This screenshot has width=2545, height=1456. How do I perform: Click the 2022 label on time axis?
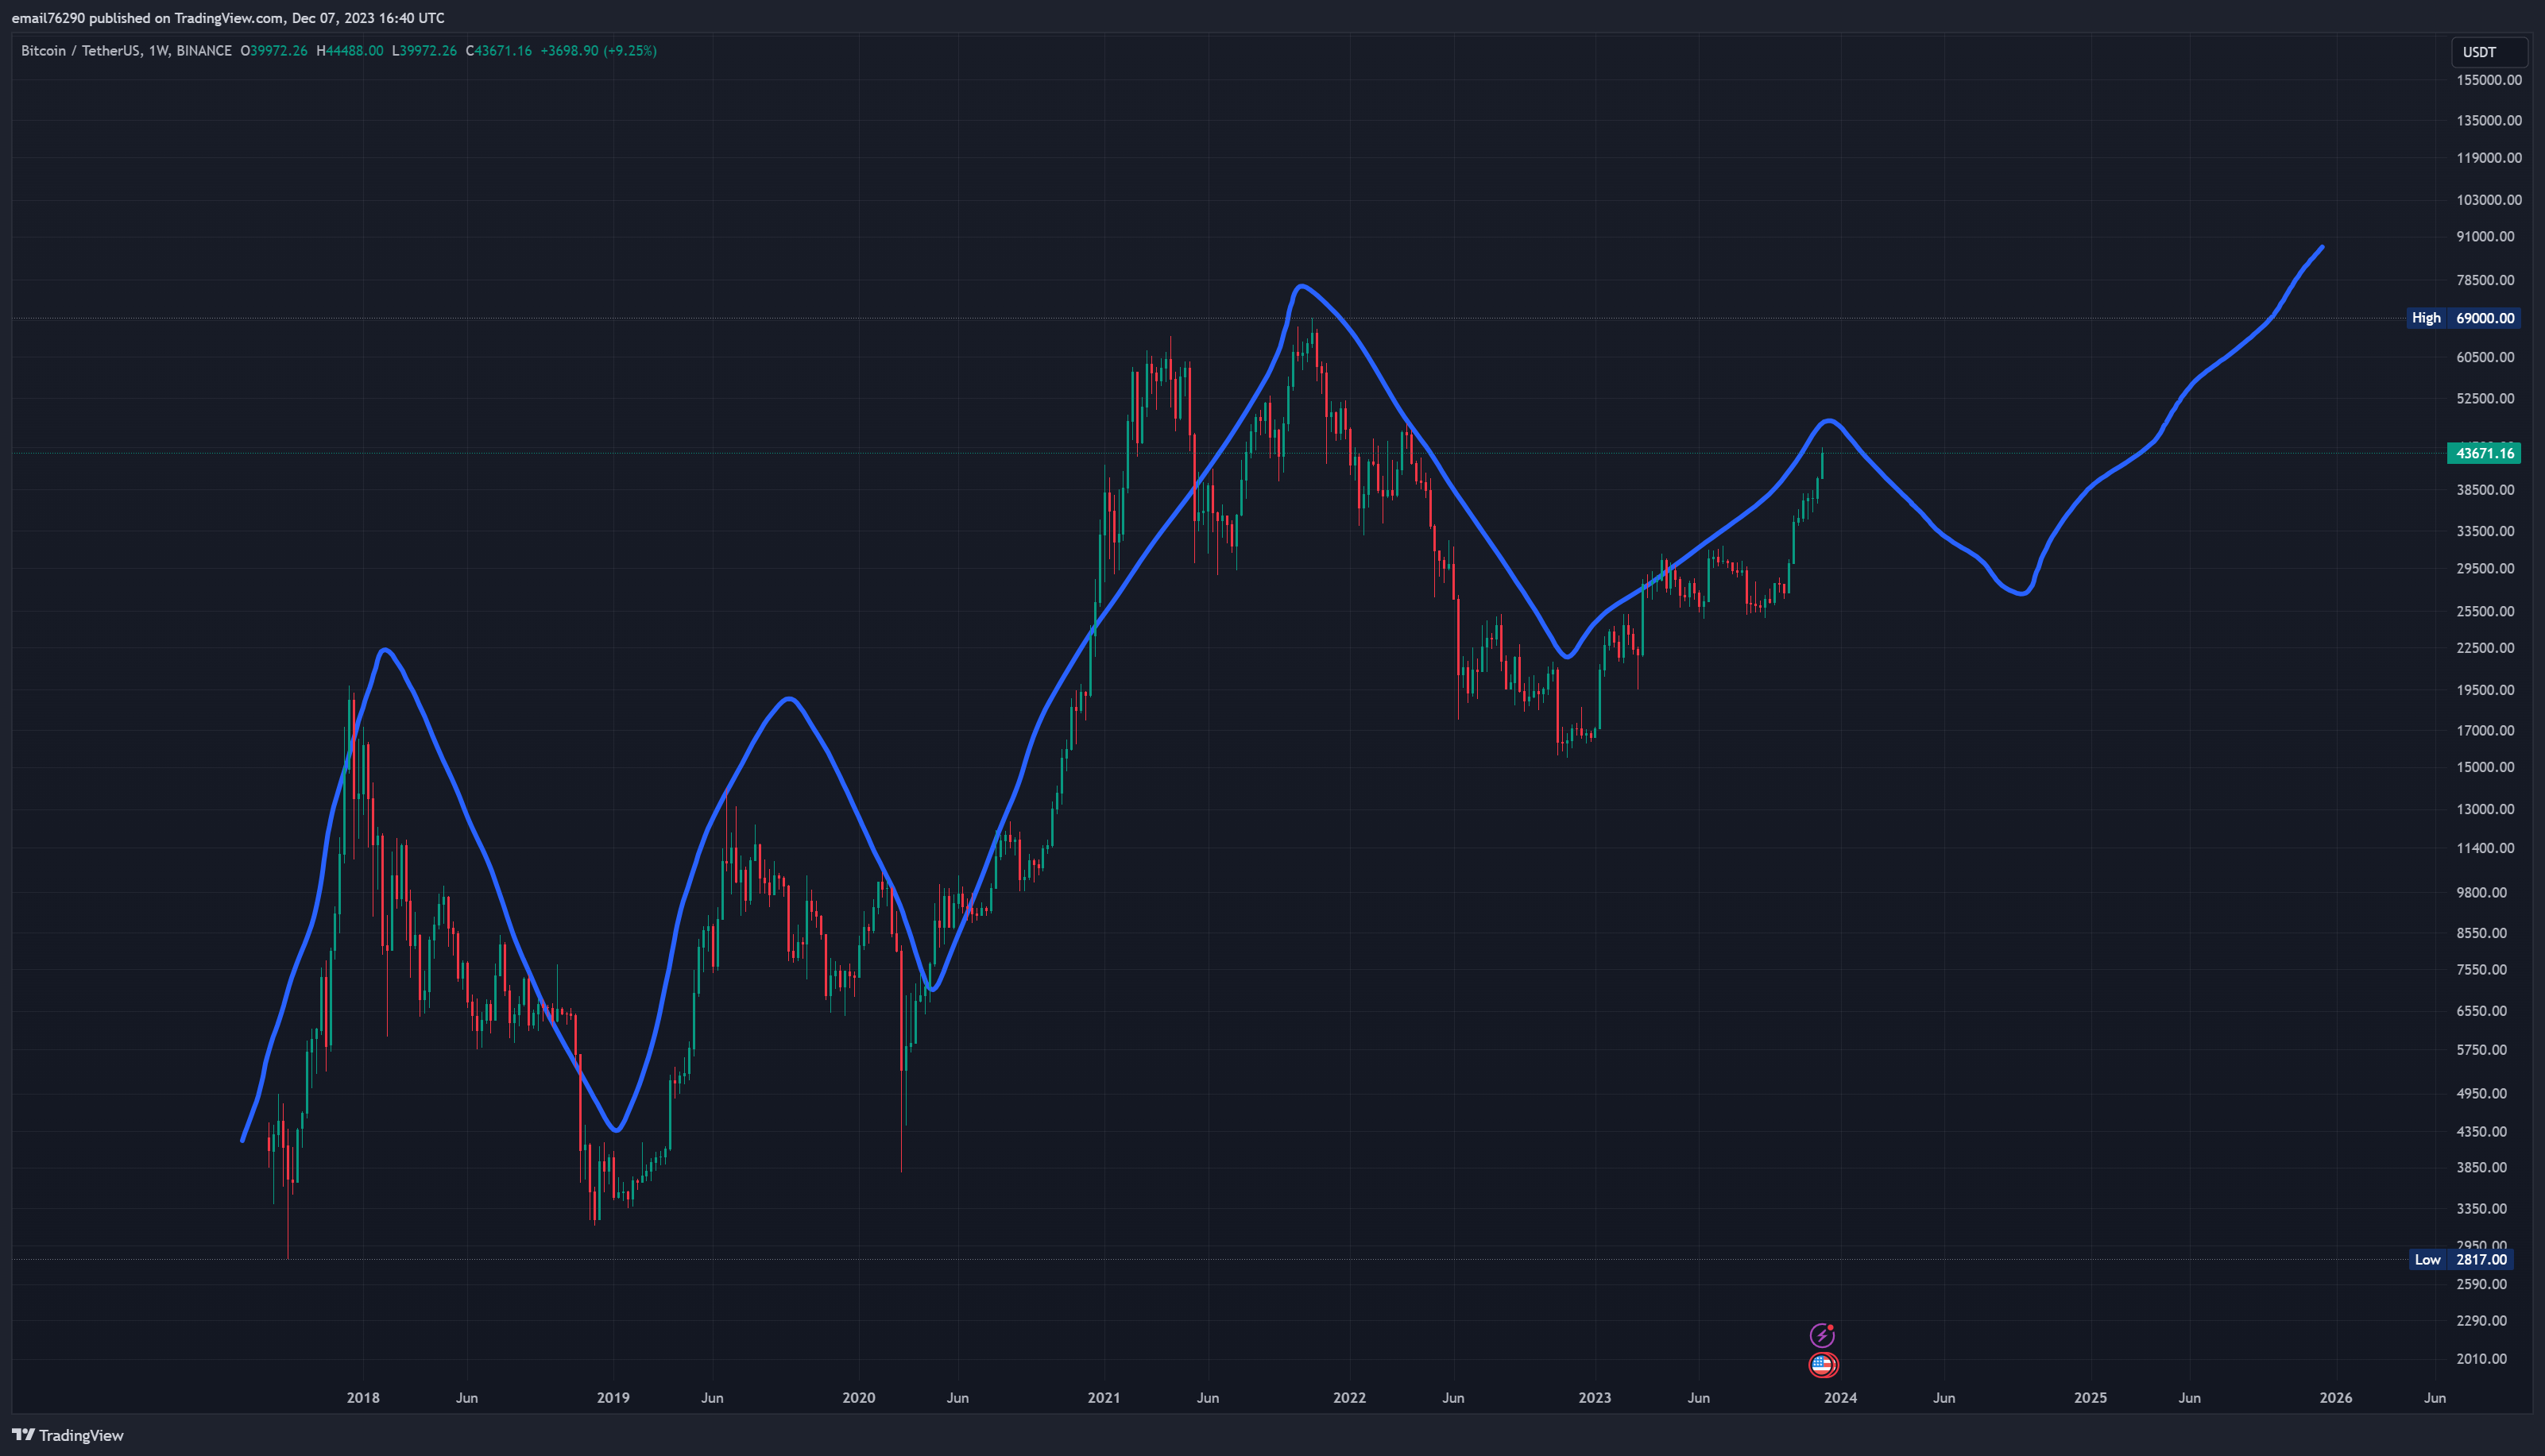point(1349,1397)
